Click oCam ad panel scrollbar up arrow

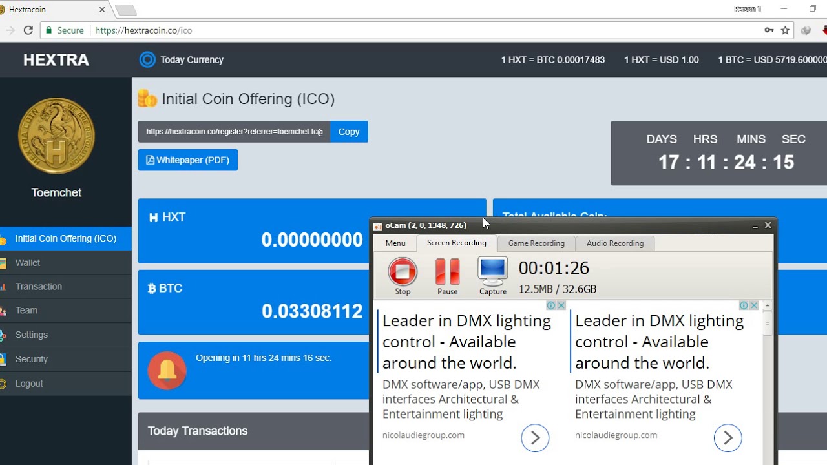(x=768, y=305)
